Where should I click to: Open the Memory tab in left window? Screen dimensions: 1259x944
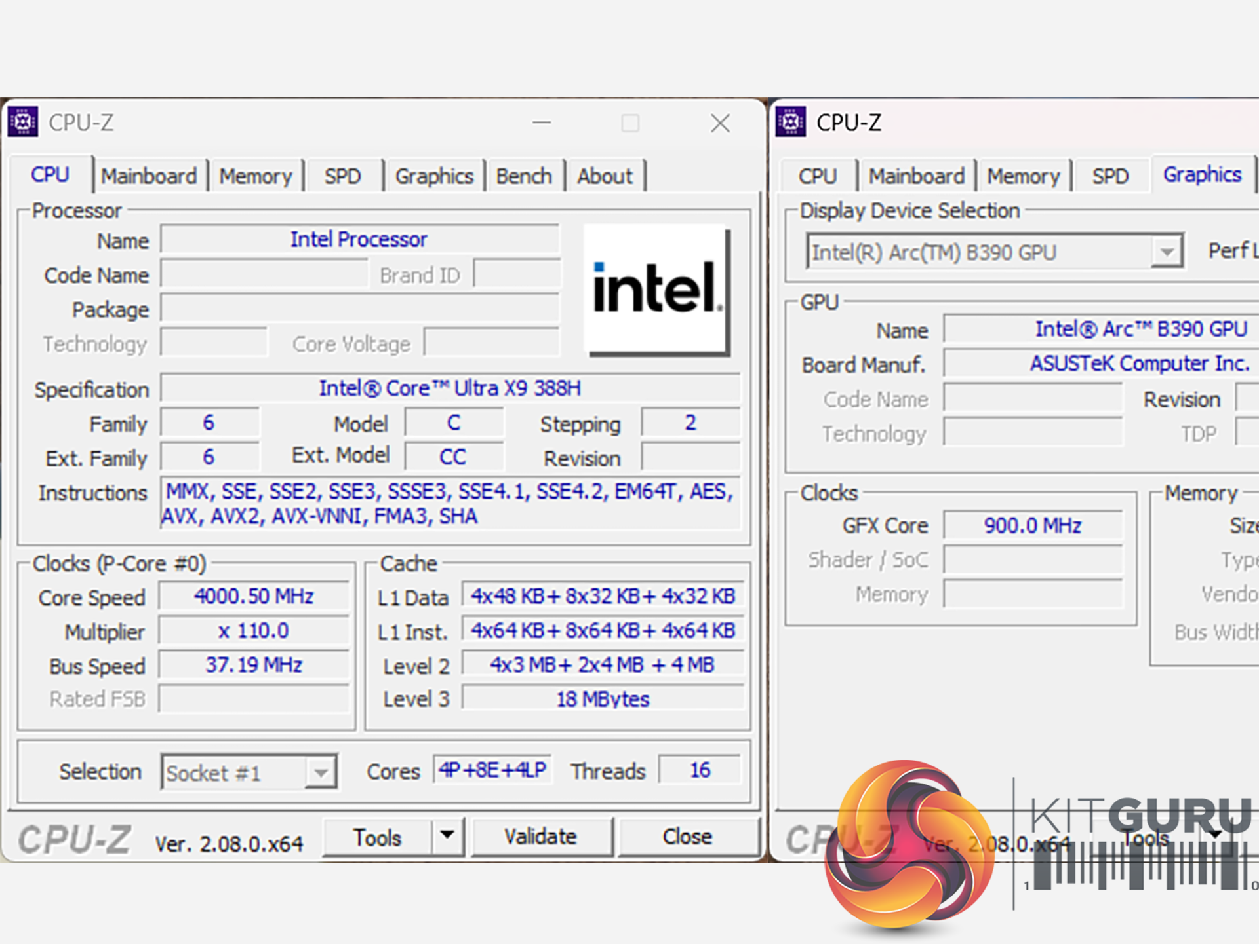255,176
